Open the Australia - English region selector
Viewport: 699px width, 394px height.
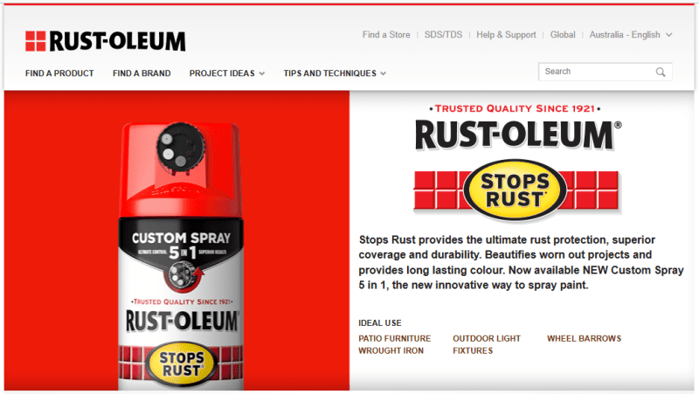(x=630, y=35)
